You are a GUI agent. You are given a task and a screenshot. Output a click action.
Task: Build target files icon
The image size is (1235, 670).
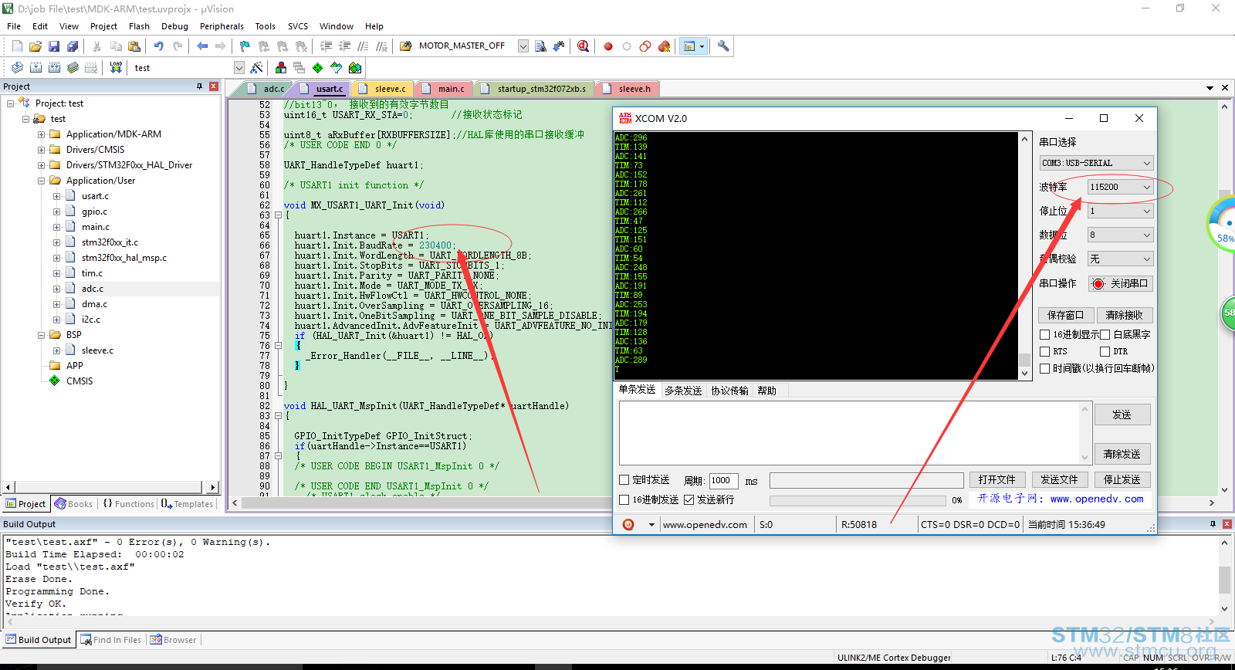pos(36,68)
